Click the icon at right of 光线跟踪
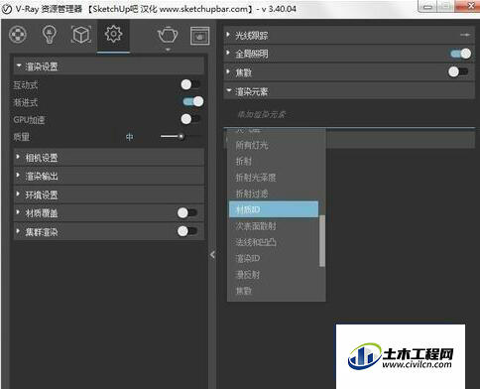The height and width of the screenshot is (389, 480). (x=465, y=35)
